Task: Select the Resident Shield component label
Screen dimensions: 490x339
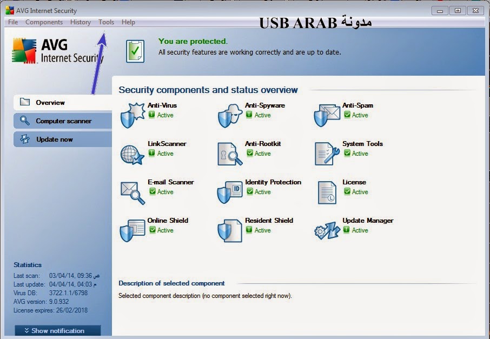Action: point(269,220)
